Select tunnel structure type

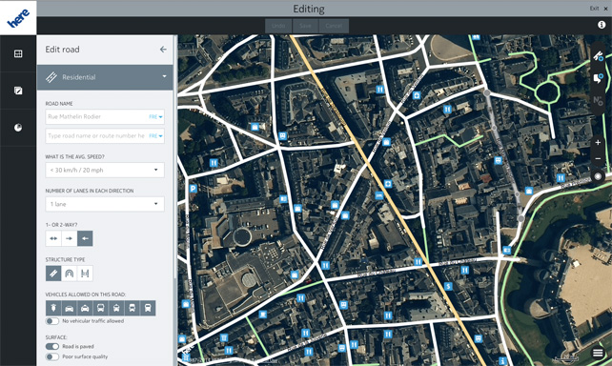(x=69, y=274)
